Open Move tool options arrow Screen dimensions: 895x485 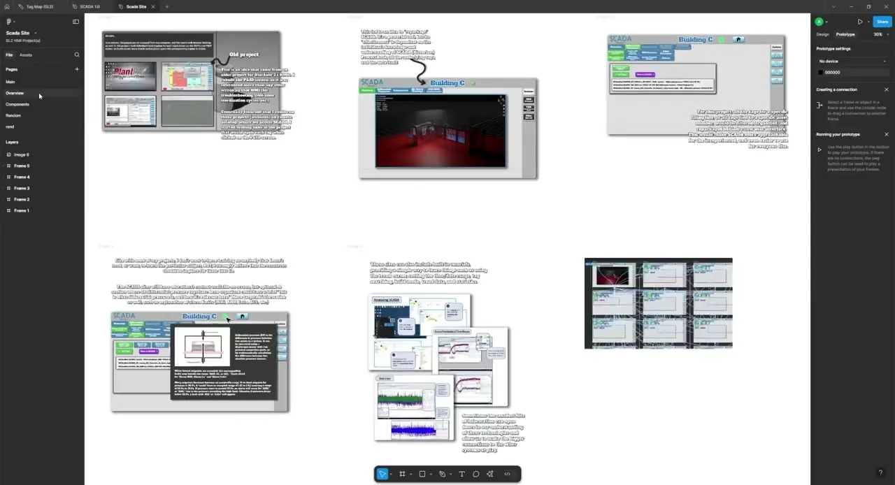tap(391, 475)
